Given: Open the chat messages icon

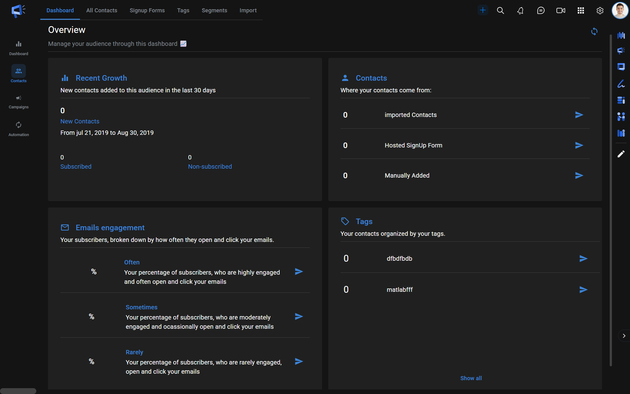Looking at the screenshot, I should pos(540,10).
